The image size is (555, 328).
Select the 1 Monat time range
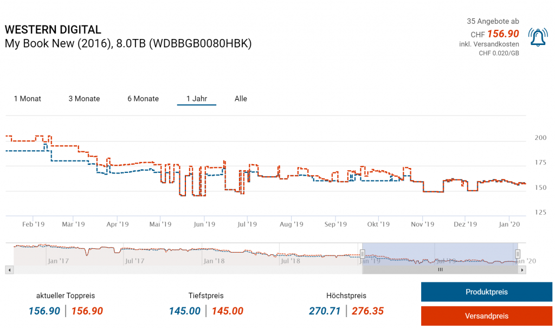tap(28, 99)
